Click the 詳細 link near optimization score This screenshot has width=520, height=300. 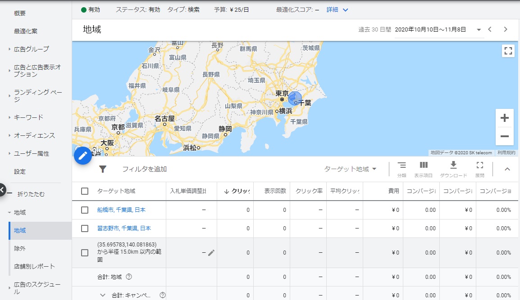332,10
